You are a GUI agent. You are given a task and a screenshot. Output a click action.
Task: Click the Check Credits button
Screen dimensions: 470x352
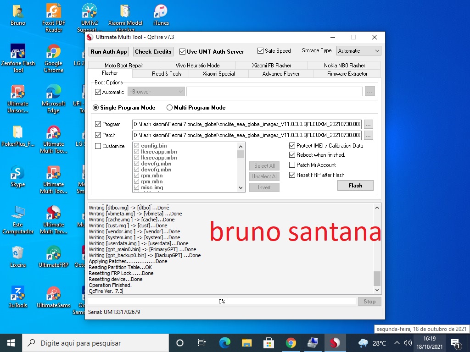click(153, 52)
